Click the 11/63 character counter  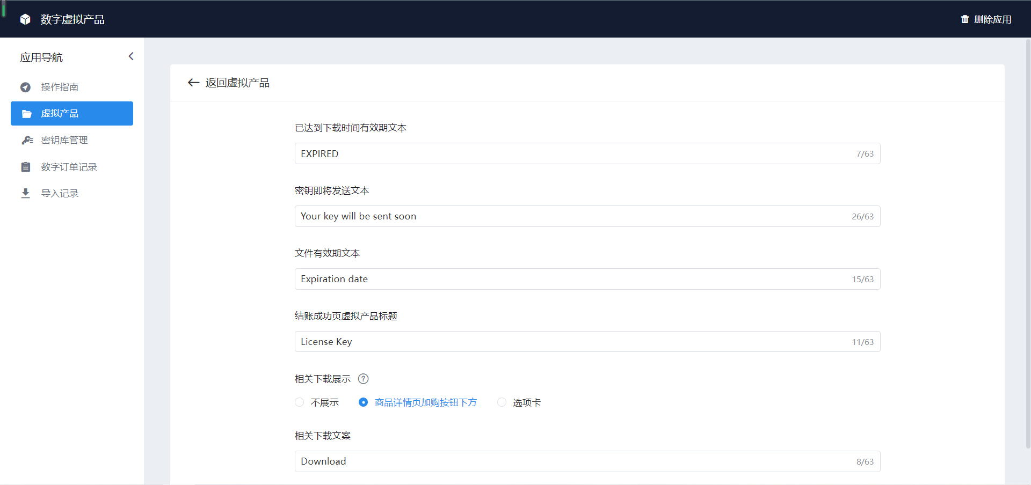click(862, 342)
